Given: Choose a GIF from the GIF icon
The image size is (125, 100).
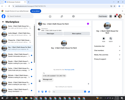Looking at the screenshot, I should [x=49, y=92].
